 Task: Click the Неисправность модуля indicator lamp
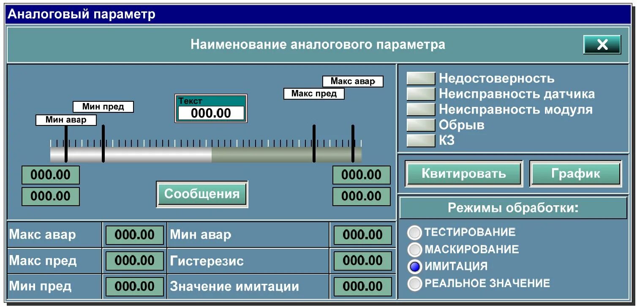pos(421,109)
